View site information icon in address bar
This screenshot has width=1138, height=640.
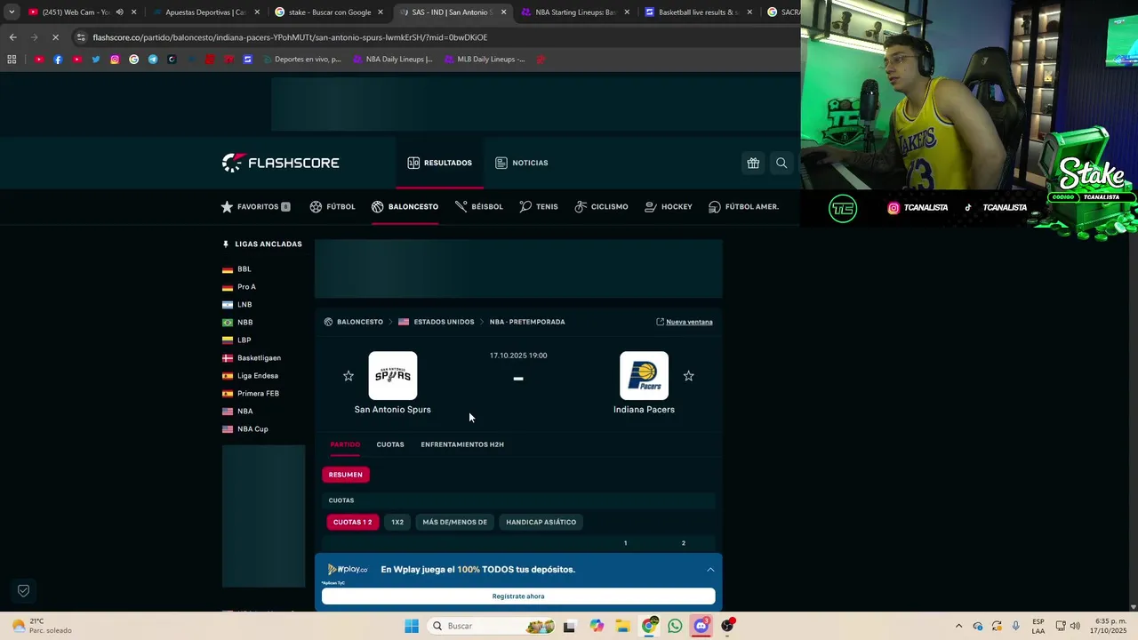(x=81, y=37)
